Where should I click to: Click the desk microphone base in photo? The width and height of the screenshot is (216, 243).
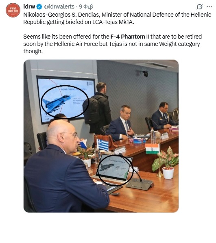click(x=140, y=184)
